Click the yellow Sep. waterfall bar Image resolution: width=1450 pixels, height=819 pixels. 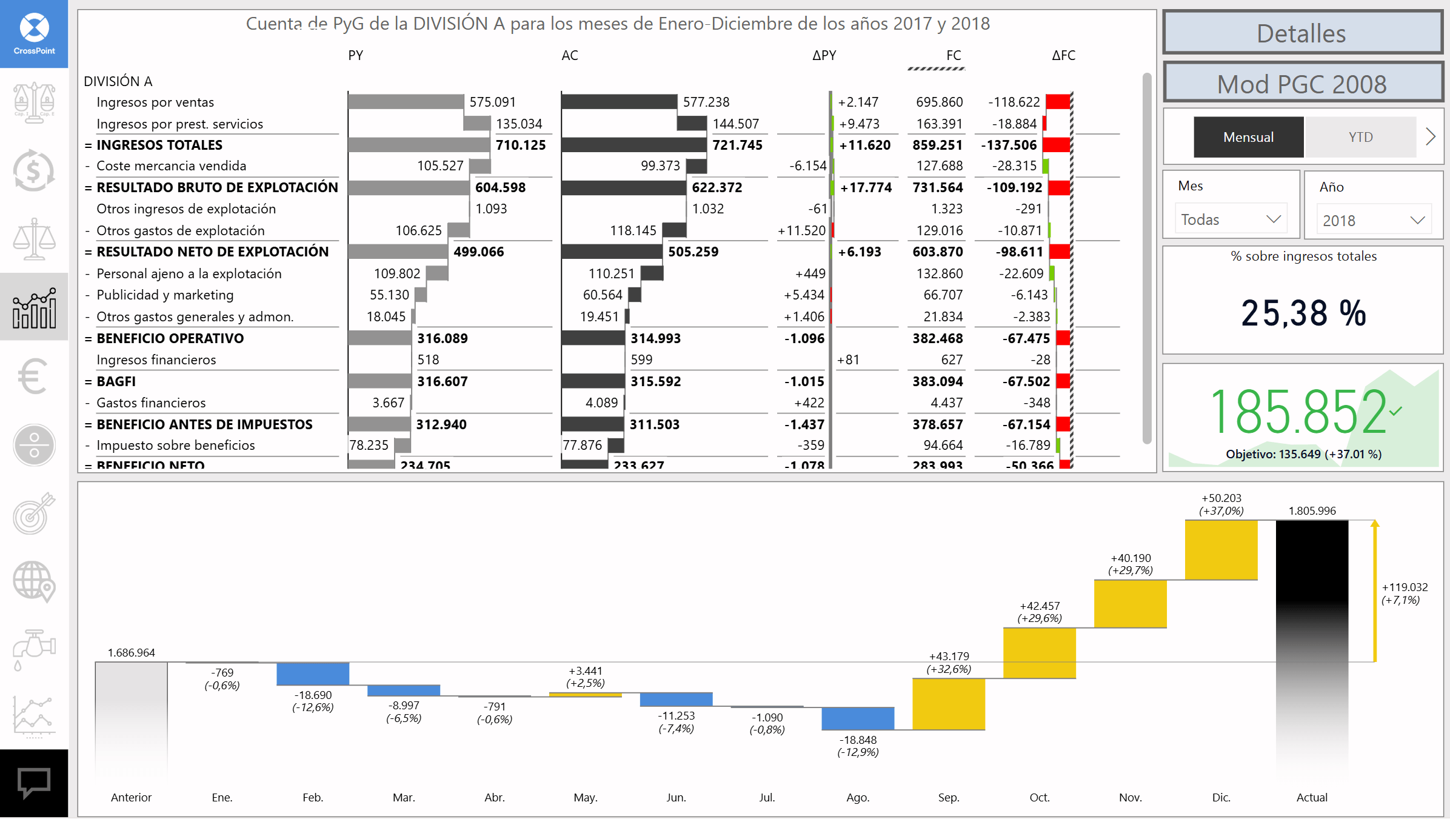pos(949,704)
